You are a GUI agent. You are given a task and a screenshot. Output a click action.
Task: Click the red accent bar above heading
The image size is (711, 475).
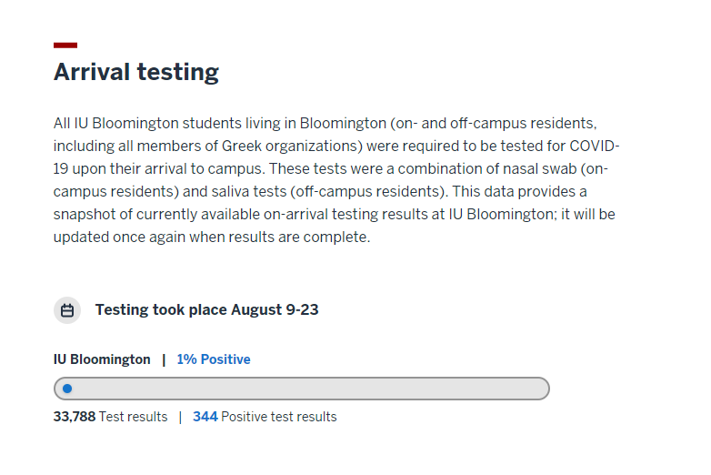coord(65,45)
